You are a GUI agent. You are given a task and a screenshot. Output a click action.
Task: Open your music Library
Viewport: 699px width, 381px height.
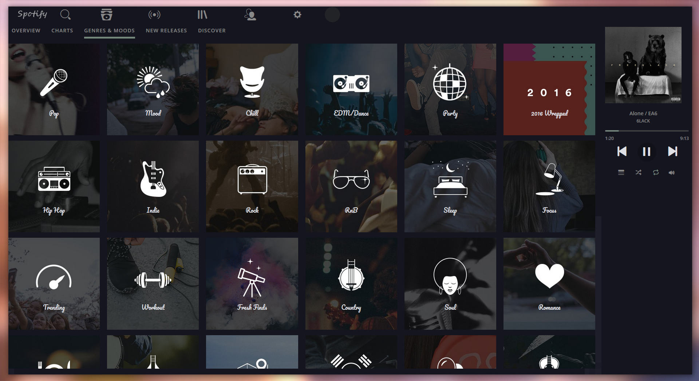(203, 15)
